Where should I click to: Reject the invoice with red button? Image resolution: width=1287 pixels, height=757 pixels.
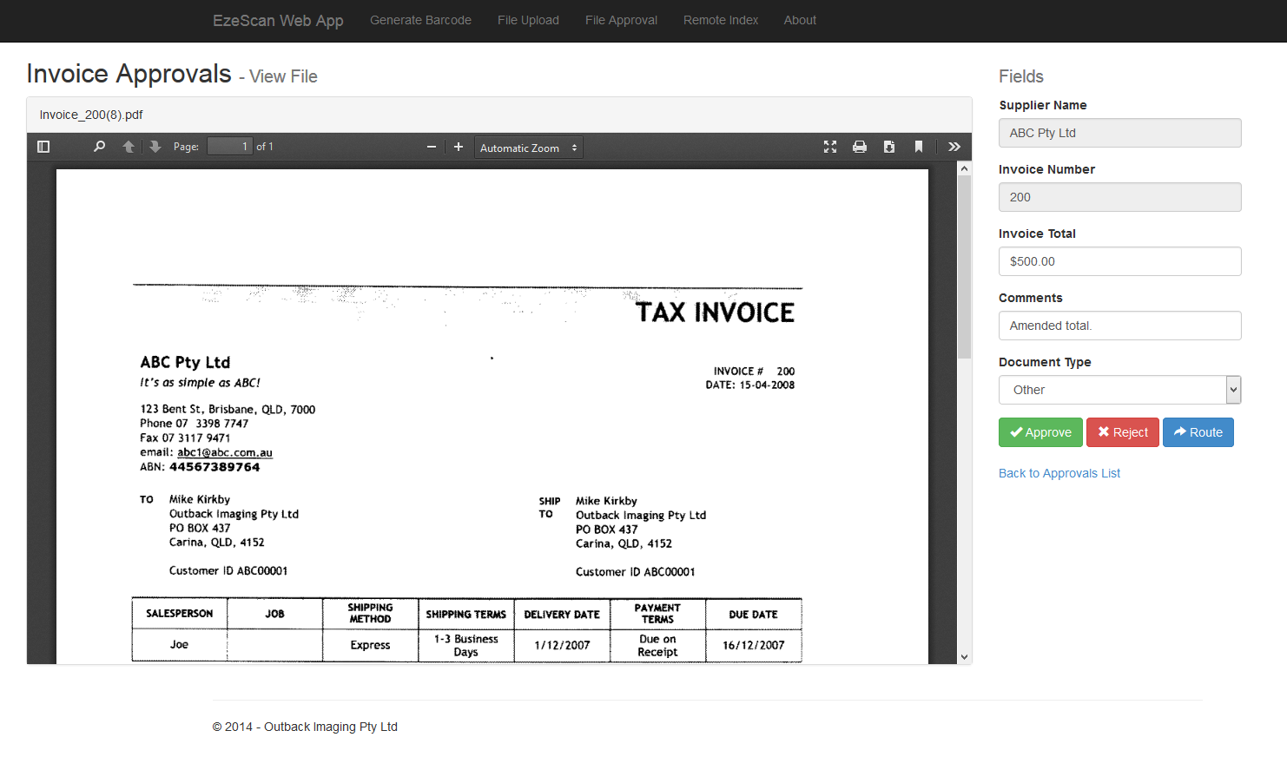tap(1122, 432)
